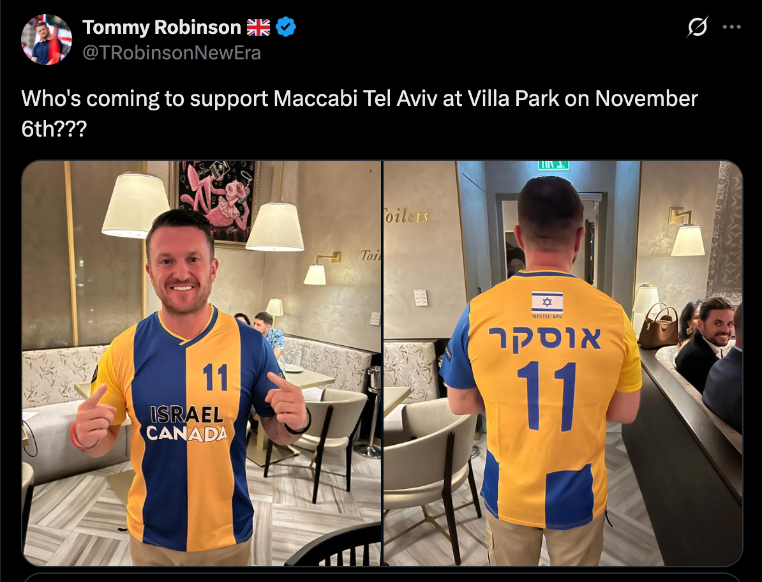The image size is (762, 582).
Task: Open the left photo of jersey front
Action: tap(202, 363)
